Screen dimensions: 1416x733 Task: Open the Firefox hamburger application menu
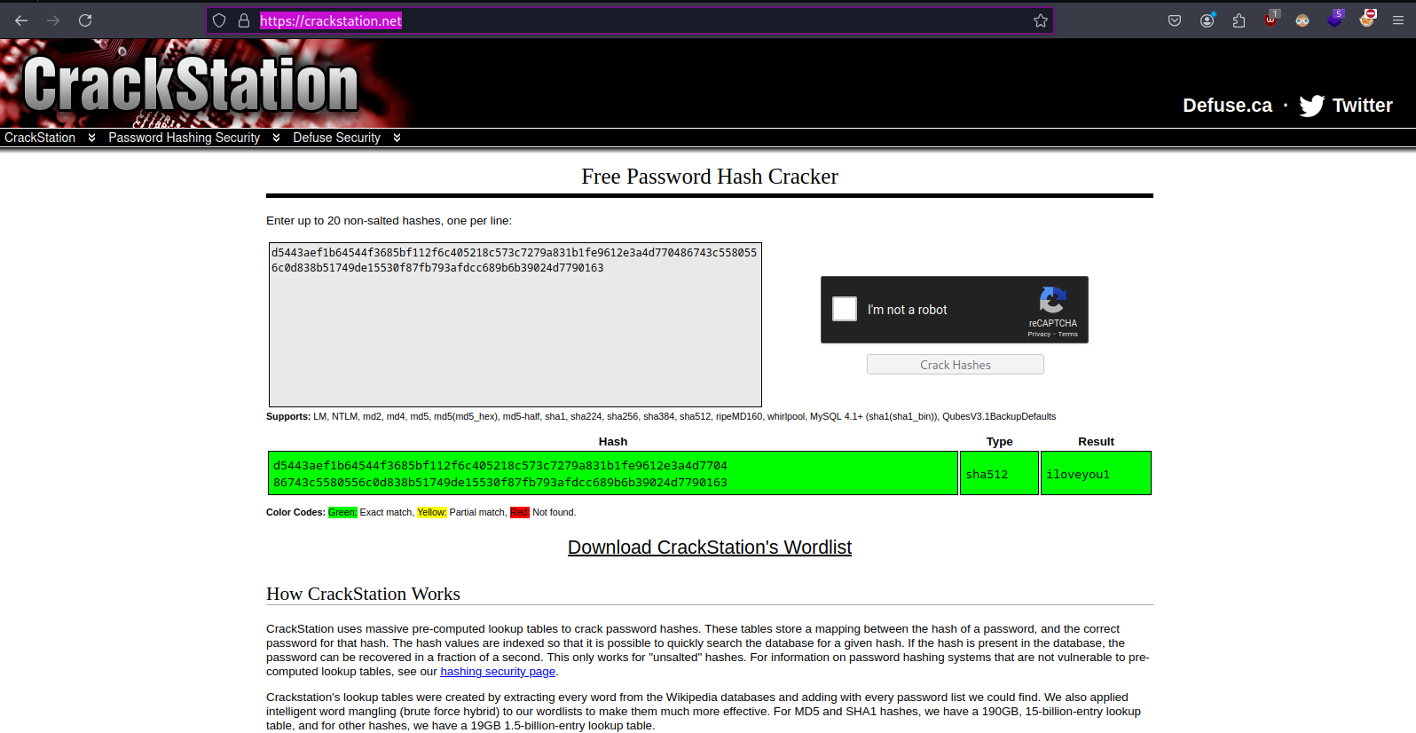pyautogui.click(x=1398, y=20)
